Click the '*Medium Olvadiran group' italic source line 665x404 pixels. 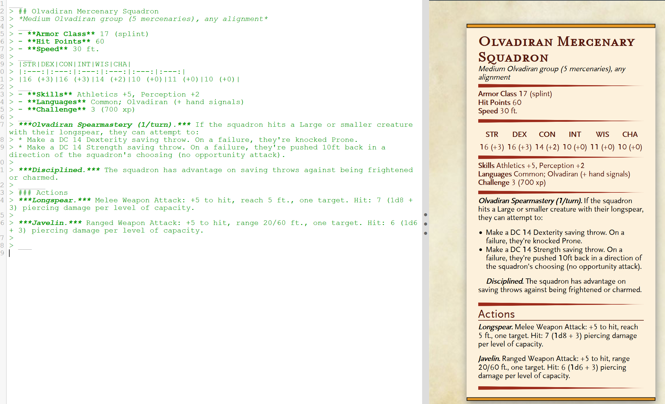[x=143, y=19]
